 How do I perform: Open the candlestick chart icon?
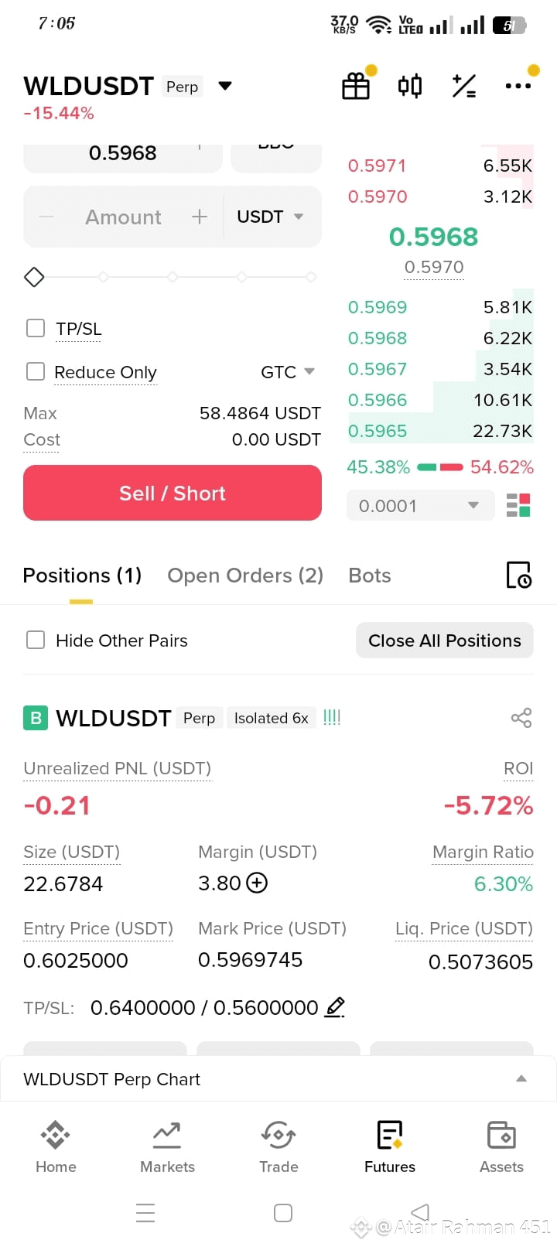[410, 86]
